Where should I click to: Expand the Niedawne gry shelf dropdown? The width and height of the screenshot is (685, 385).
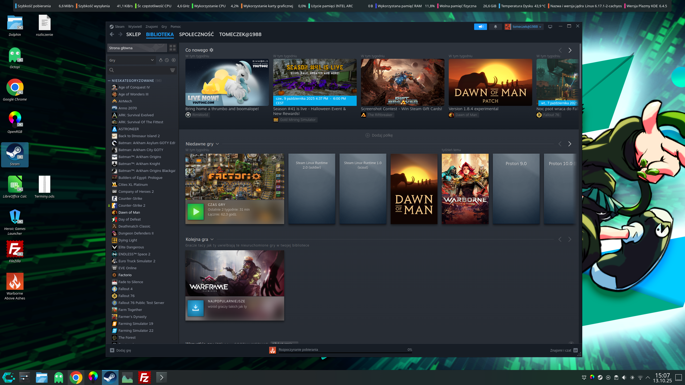[217, 144]
